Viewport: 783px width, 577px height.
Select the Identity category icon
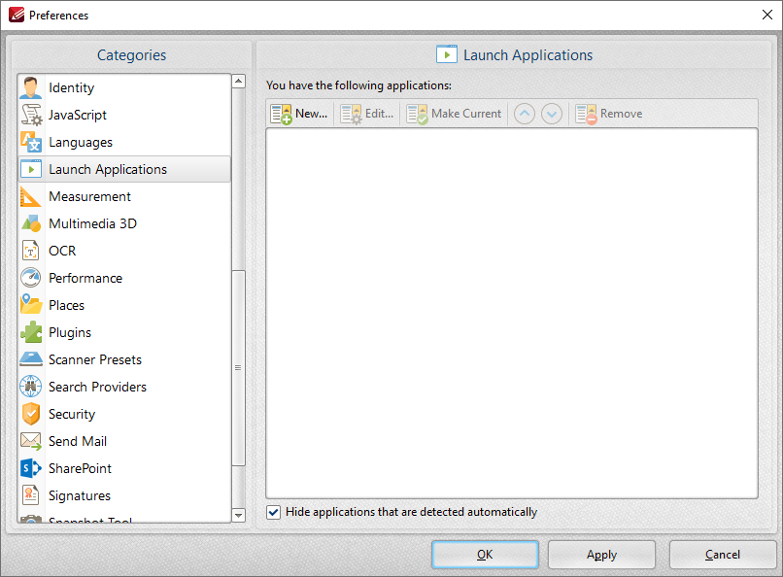pyautogui.click(x=29, y=87)
